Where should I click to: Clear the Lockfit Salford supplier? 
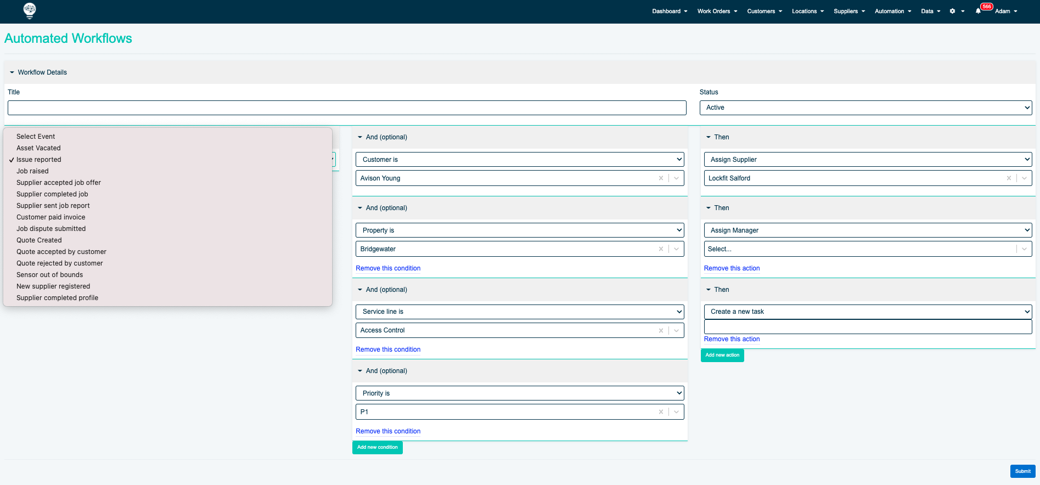[1009, 178]
